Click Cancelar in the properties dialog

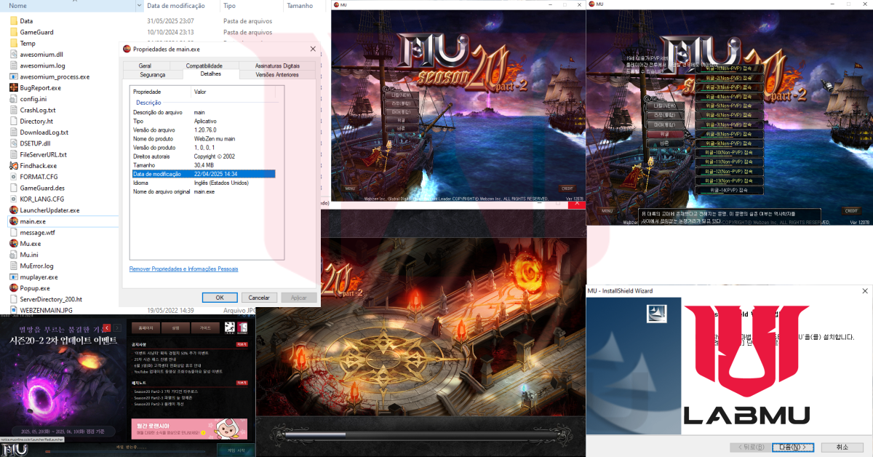pyautogui.click(x=260, y=298)
